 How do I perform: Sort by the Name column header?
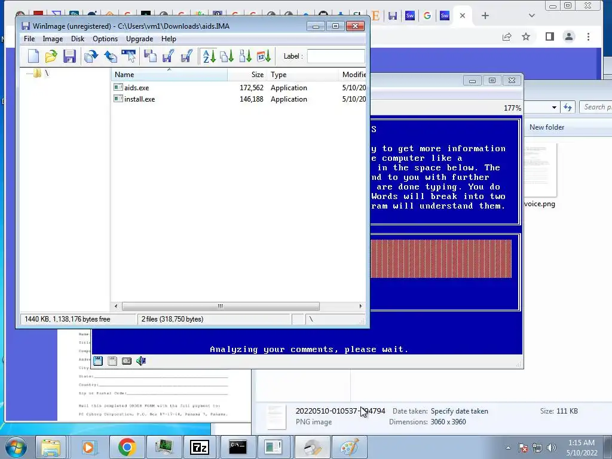(169, 75)
